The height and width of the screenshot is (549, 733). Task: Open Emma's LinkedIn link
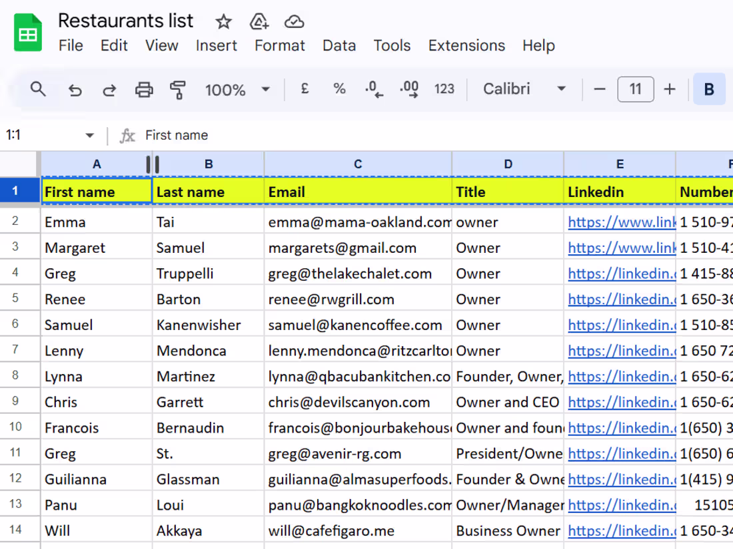pos(622,222)
